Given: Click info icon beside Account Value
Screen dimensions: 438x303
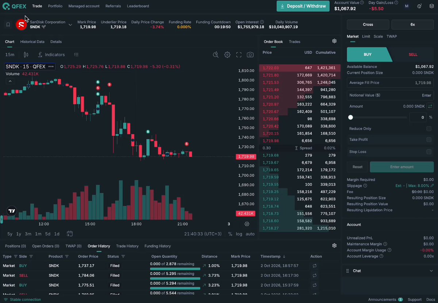Looking at the screenshot, I should (x=362, y=2).
